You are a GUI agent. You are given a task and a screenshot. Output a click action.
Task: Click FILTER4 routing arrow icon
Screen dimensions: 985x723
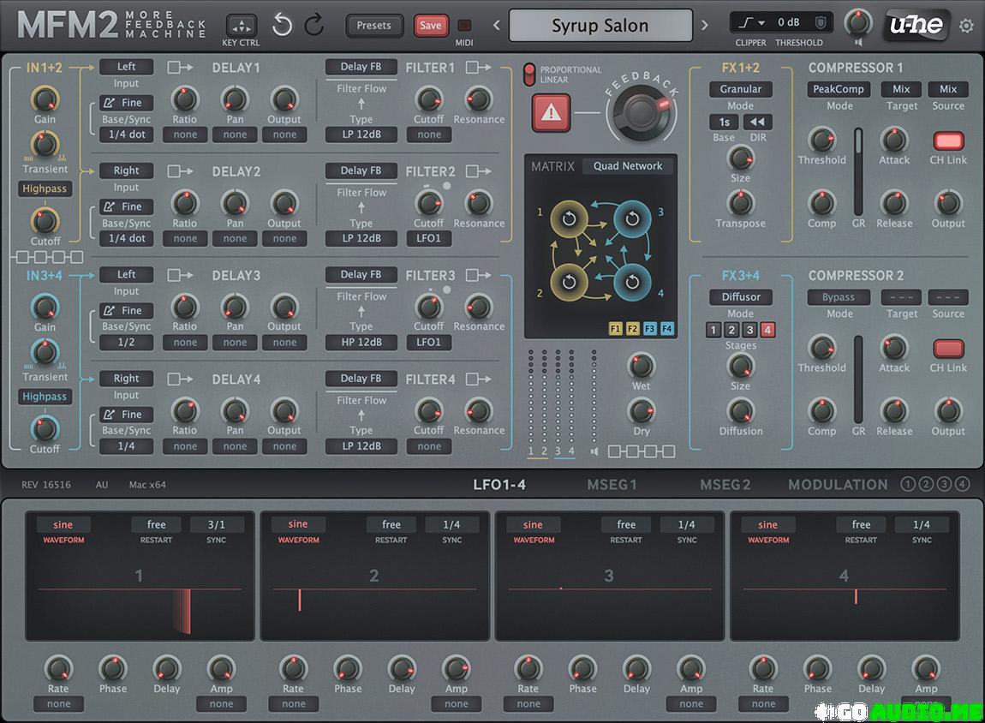pyautogui.click(x=479, y=379)
